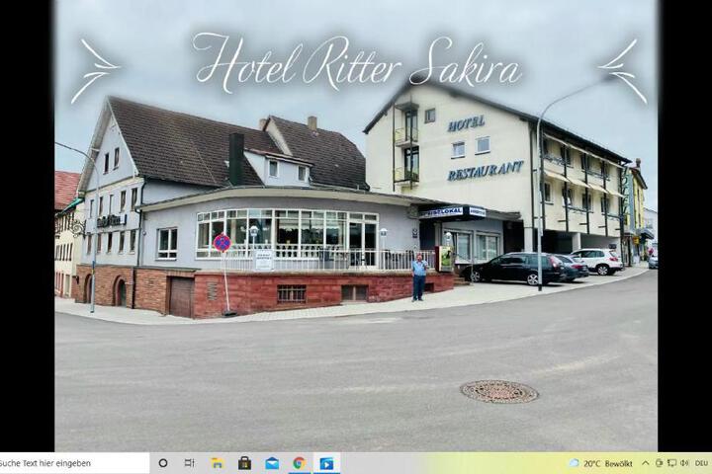Click the red no-parking road sign
712x474 pixels.
coord(222,243)
